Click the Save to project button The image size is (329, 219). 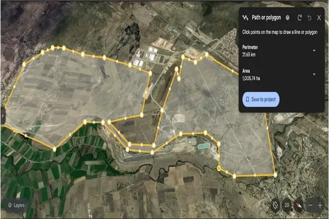click(261, 99)
